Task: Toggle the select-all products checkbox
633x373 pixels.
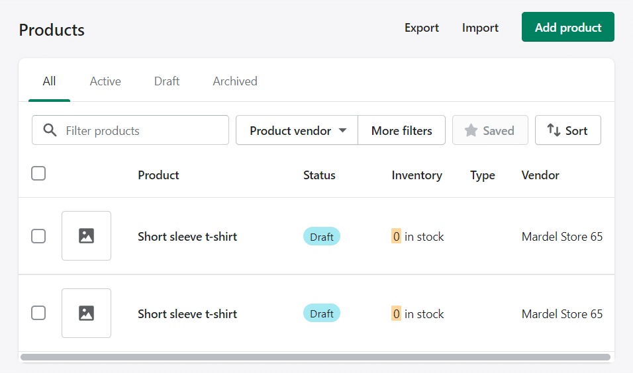Action: pyautogui.click(x=38, y=174)
